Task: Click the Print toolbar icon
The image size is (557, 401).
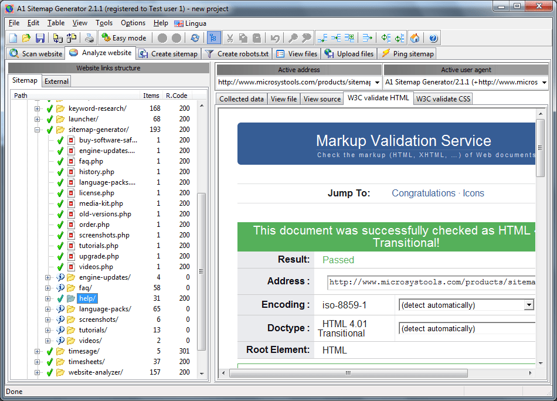Action: pyautogui.click(x=89, y=38)
